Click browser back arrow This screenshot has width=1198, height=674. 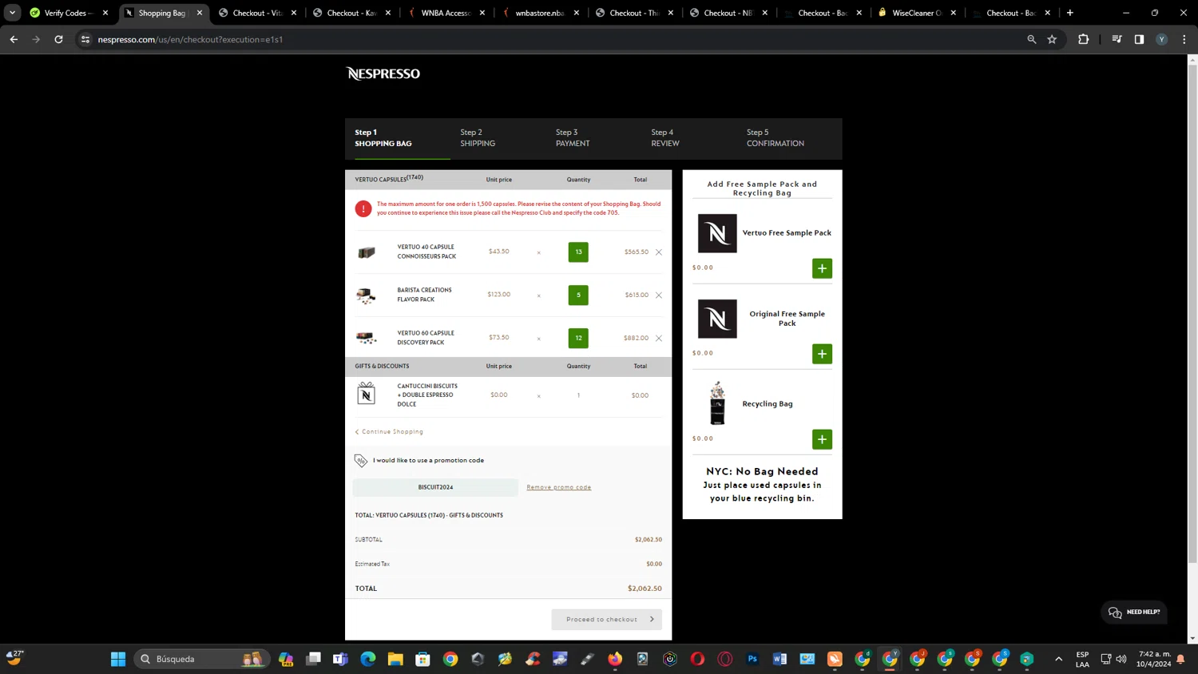pyautogui.click(x=14, y=39)
